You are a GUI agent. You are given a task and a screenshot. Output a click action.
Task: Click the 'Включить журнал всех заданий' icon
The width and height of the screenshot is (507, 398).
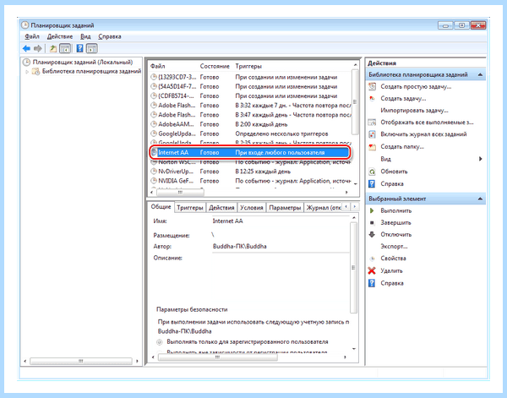coord(372,134)
